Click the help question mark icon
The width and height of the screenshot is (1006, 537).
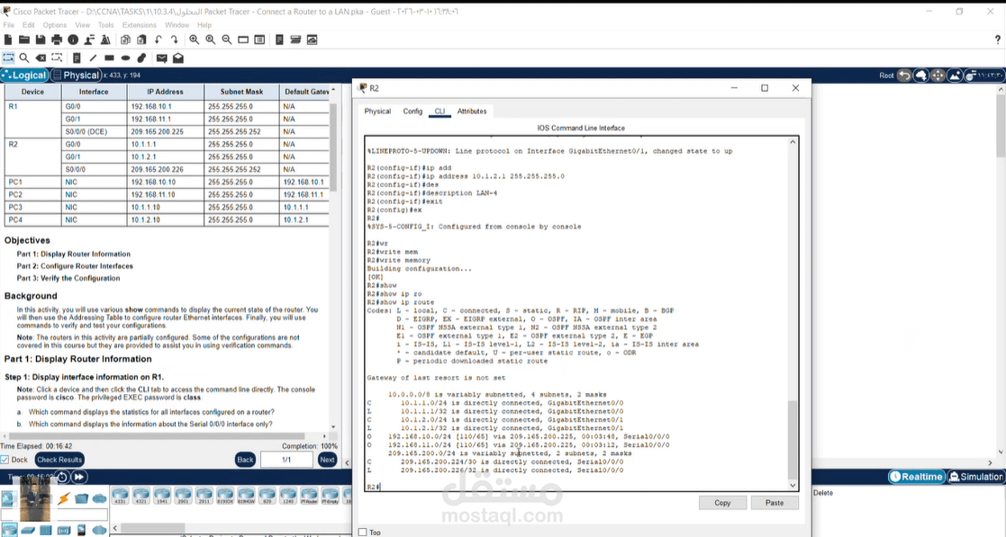[997, 40]
